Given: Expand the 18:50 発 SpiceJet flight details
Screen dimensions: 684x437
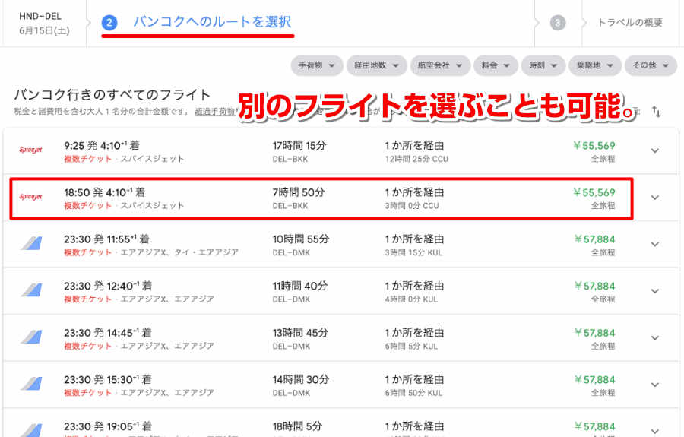Looking at the screenshot, I should (x=655, y=198).
